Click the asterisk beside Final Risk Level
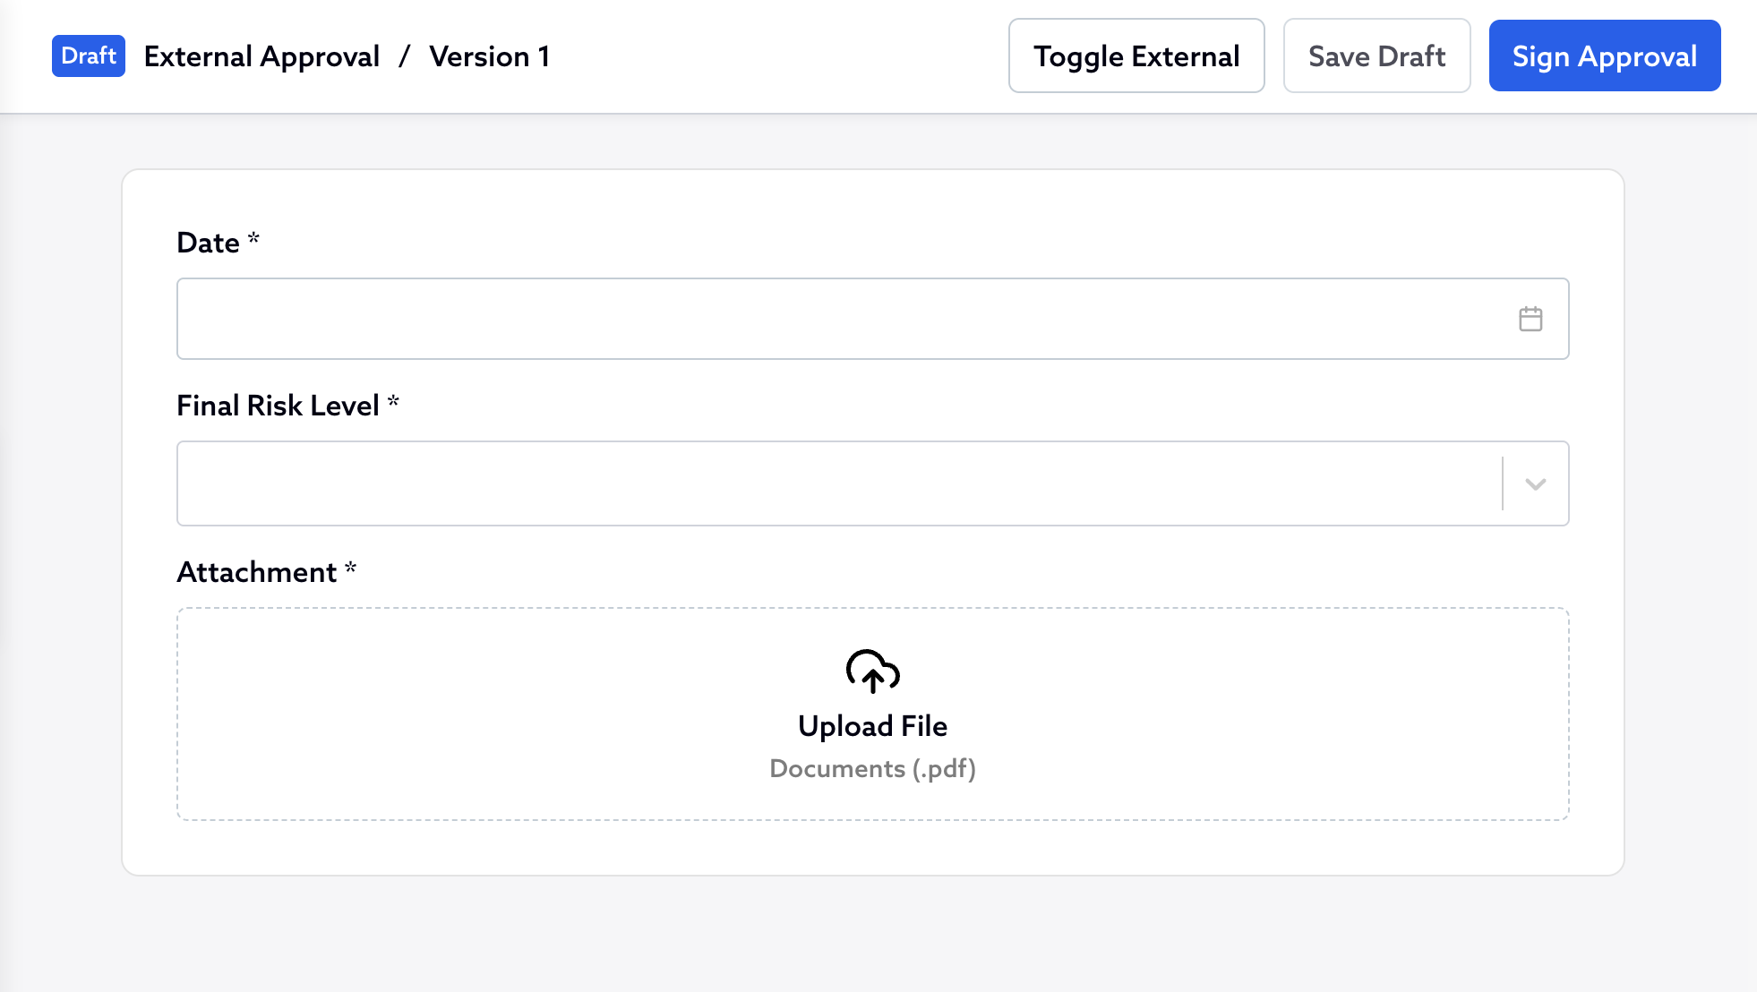 coord(393,401)
